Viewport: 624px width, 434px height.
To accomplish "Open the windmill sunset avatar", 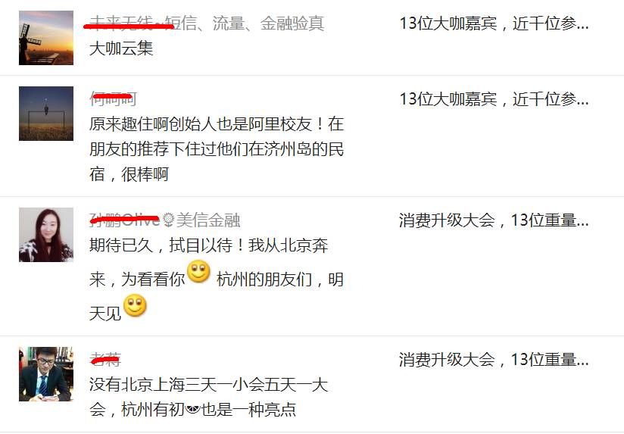I will (x=46, y=38).
